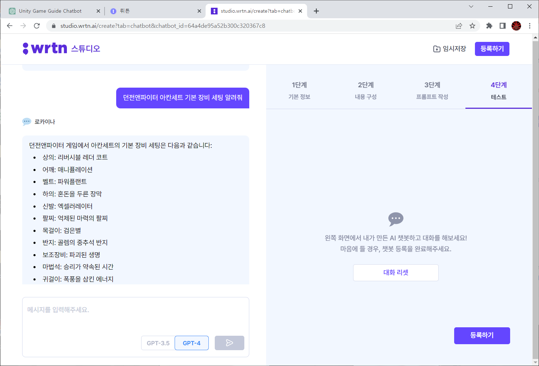Click list item 벨트: 파워플랜트
539x366 pixels.
(64, 182)
